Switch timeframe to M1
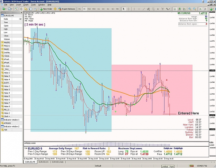The width and height of the screenshot is (216, 168). [79, 9]
